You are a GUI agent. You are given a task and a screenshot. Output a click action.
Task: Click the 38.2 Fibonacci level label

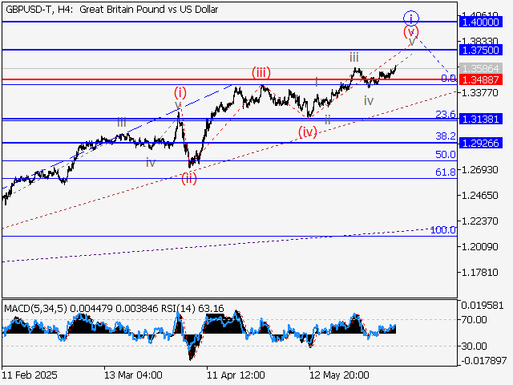pos(446,136)
